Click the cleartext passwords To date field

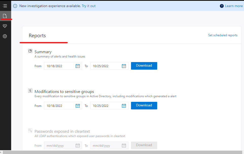tap(109, 145)
